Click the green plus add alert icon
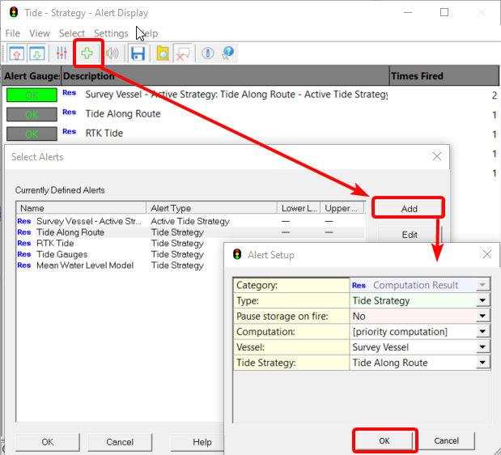Viewport: 501px width, 455px height. click(x=87, y=53)
